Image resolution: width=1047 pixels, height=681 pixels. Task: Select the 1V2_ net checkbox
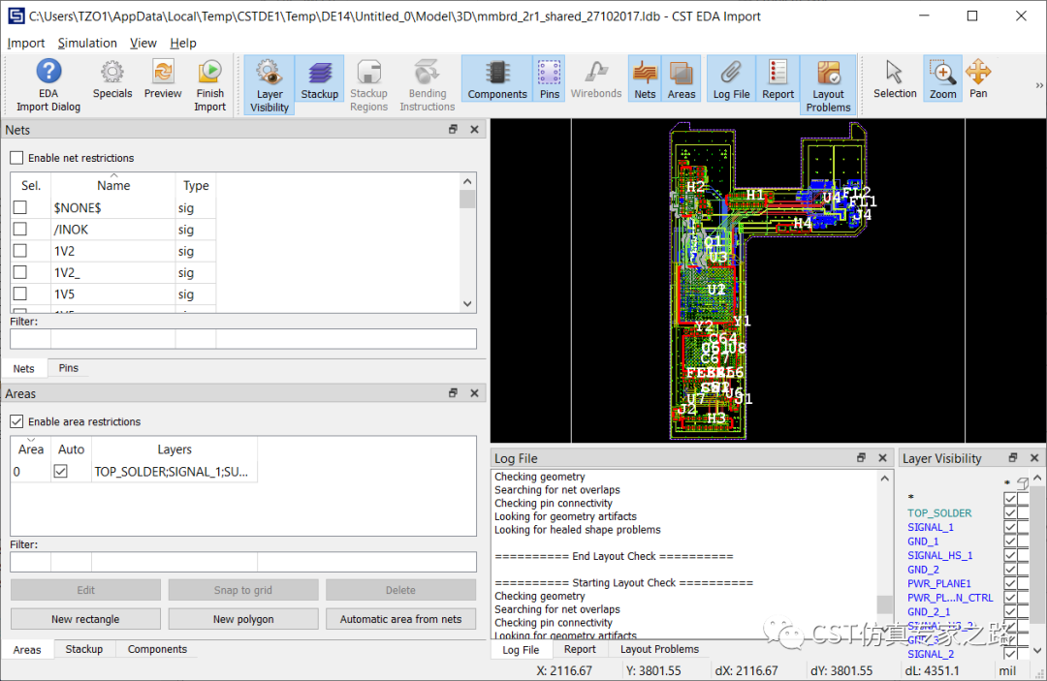pos(20,272)
